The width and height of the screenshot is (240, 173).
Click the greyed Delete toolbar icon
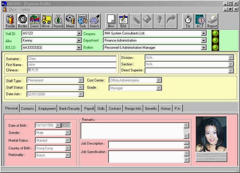click(x=135, y=21)
